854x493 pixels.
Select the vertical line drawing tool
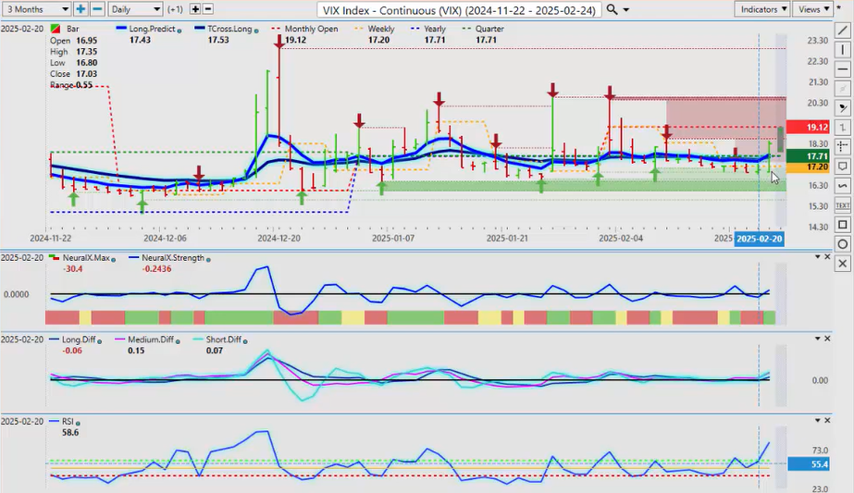point(843,50)
